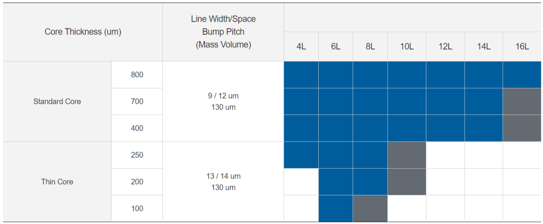Select the empty cell for 4L at 200
The height and width of the screenshot is (224, 543).
pos(301,182)
